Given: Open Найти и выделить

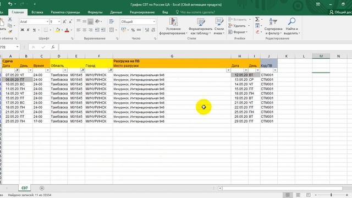Looking at the screenshot, I should click(x=291, y=26).
